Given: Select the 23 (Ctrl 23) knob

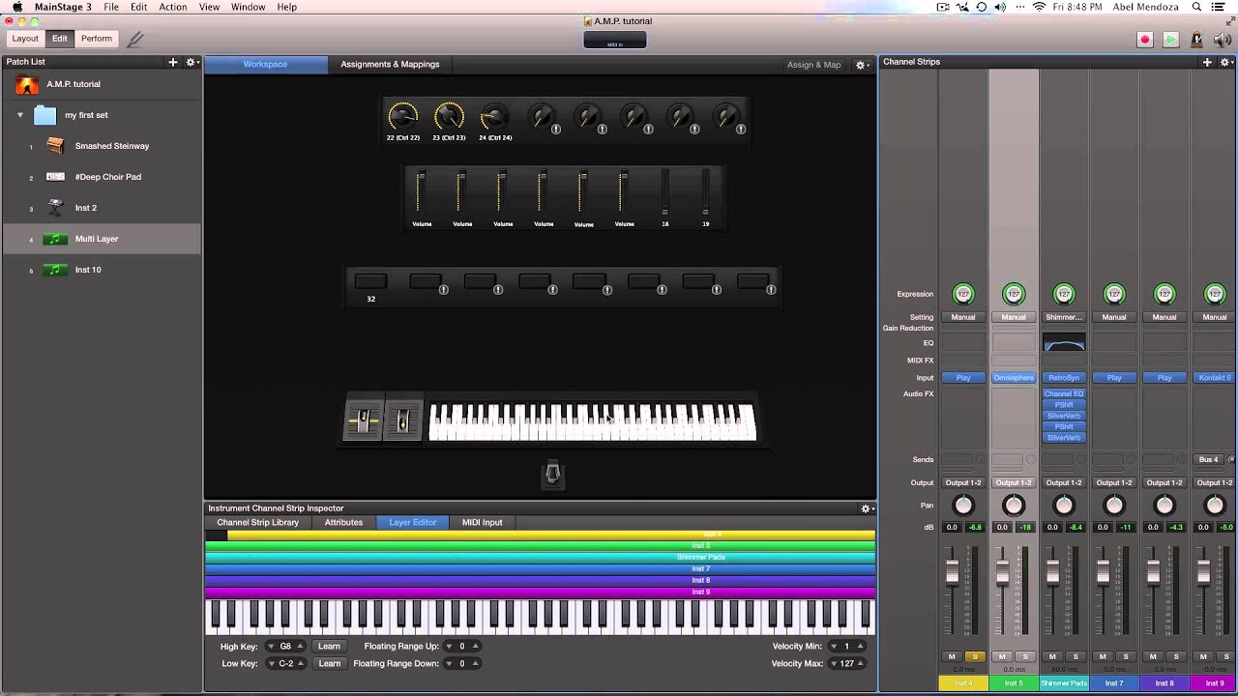Looking at the screenshot, I should 449,117.
